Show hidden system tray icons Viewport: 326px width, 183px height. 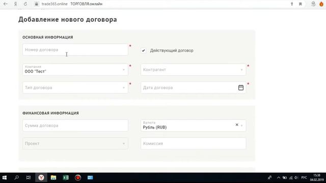279,177
